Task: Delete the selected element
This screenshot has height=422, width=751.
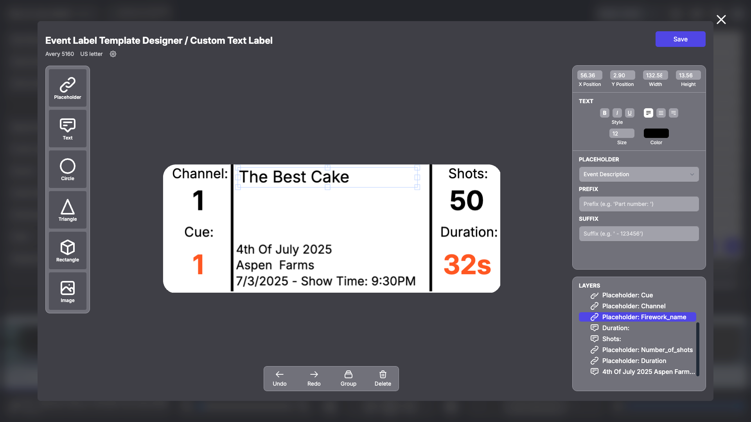Action: 383,378
